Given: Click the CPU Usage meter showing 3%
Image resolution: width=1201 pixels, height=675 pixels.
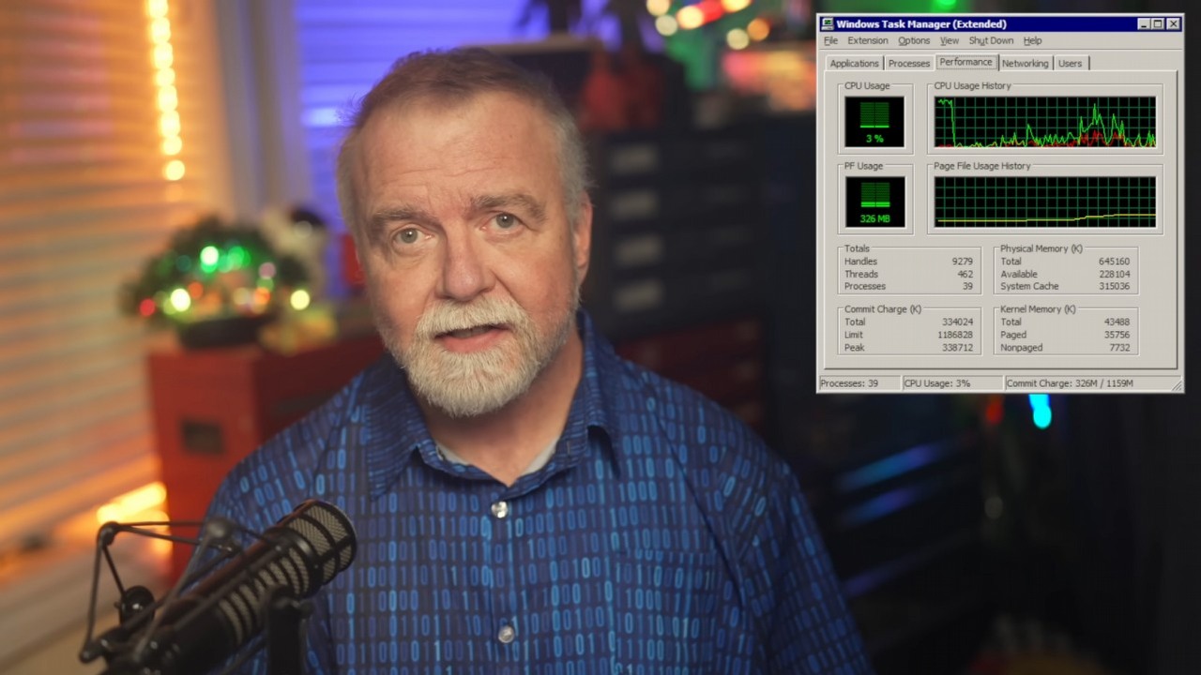Looking at the screenshot, I should coord(873,119).
